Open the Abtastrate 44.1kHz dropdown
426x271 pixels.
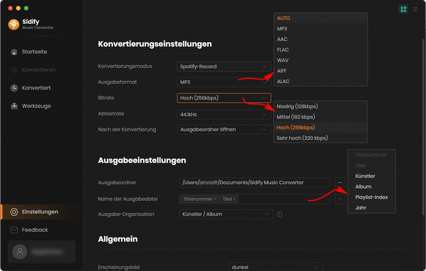224,115
